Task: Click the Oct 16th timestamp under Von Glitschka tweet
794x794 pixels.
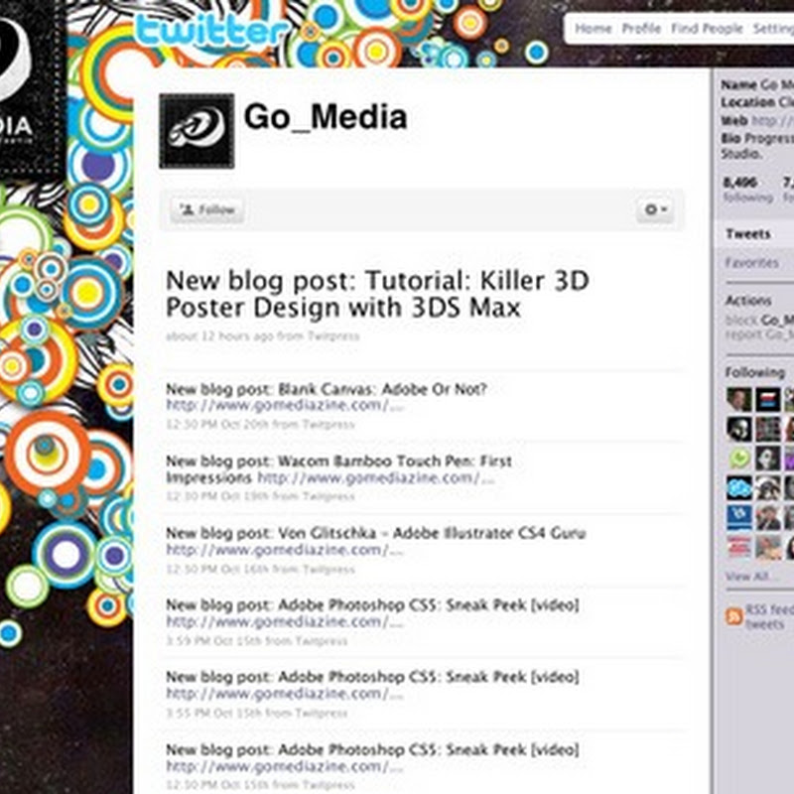Action: coord(216,569)
